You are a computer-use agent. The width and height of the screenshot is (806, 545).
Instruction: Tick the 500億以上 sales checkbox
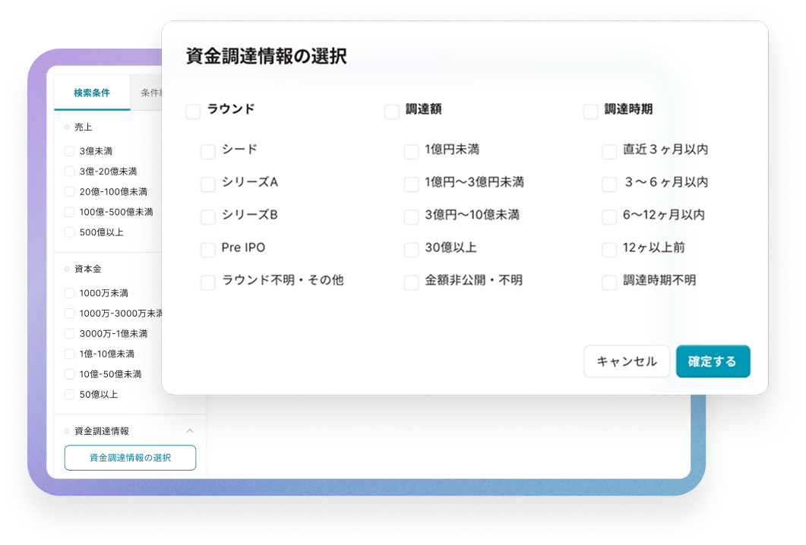point(70,232)
